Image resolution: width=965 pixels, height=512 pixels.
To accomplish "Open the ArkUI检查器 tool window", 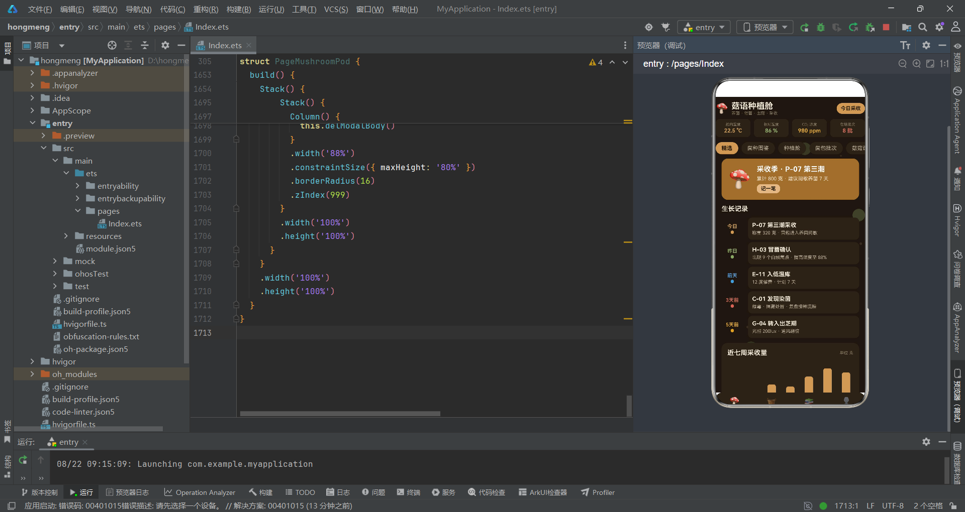I will pyautogui.click(x=543, y=492).
